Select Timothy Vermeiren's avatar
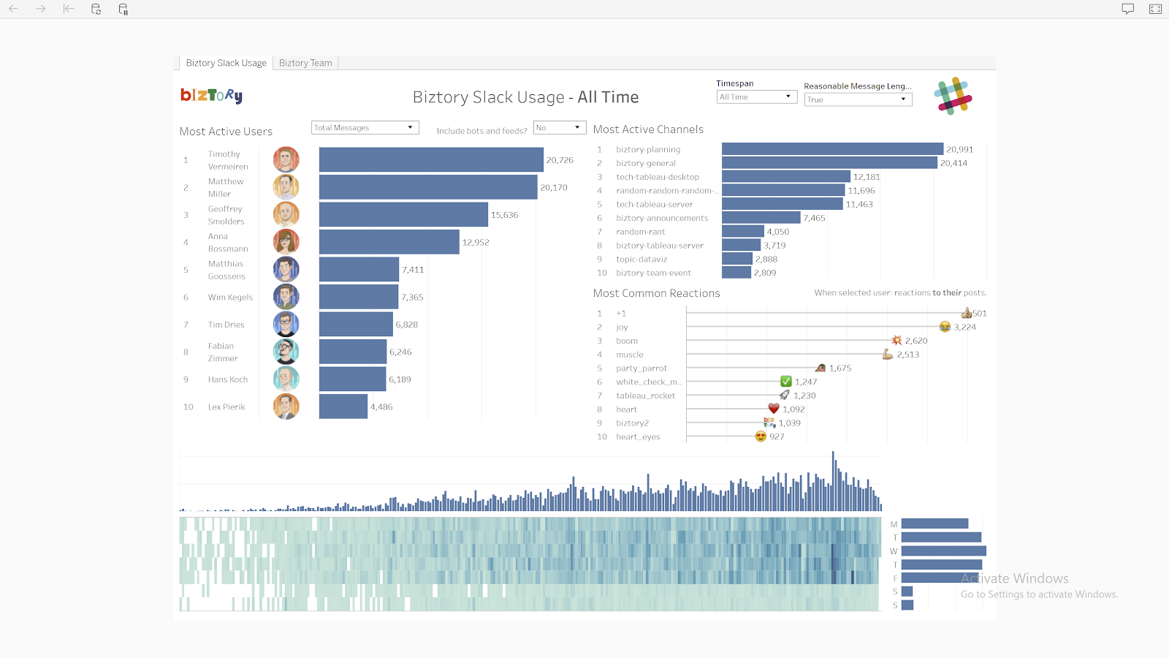Image resolution: width=1169 pixels, height=658 pixels. click(286, 159)
